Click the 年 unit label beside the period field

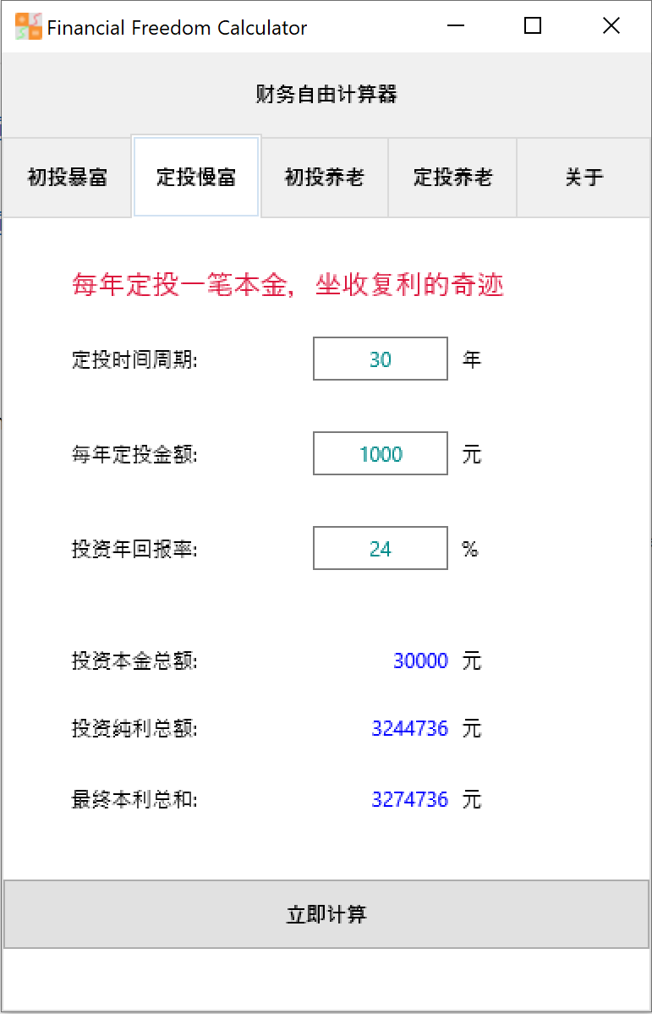(471, 359)
